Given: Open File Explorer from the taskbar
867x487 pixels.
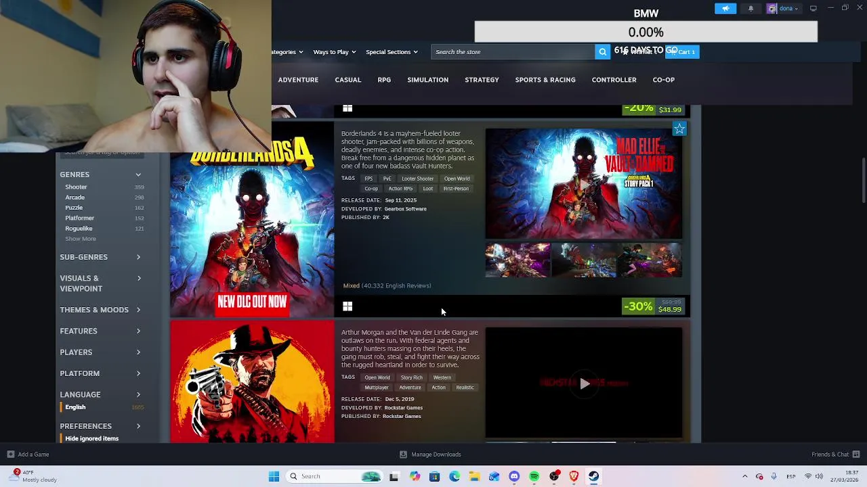Looking at the screenshot, I should point(474,476).
